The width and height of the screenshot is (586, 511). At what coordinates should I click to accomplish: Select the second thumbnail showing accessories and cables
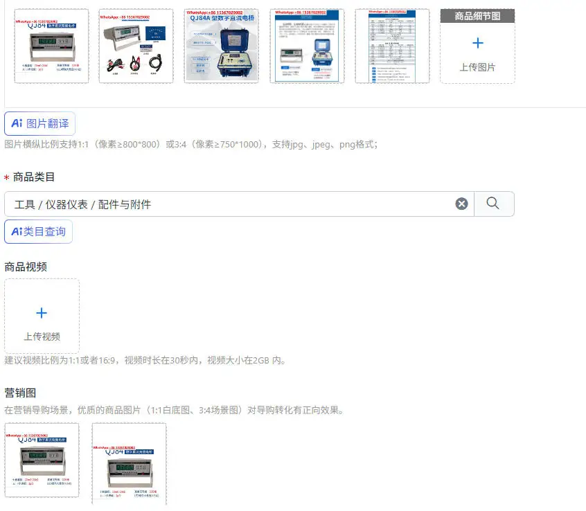pos(136,46)
